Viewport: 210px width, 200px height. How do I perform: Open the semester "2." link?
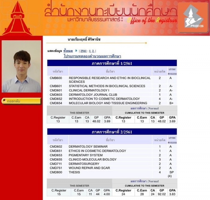click(93, 51)
